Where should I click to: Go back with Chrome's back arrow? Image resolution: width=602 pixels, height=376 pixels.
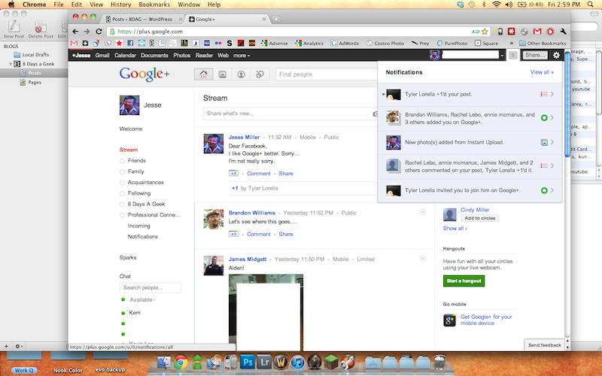coord(75,32)
